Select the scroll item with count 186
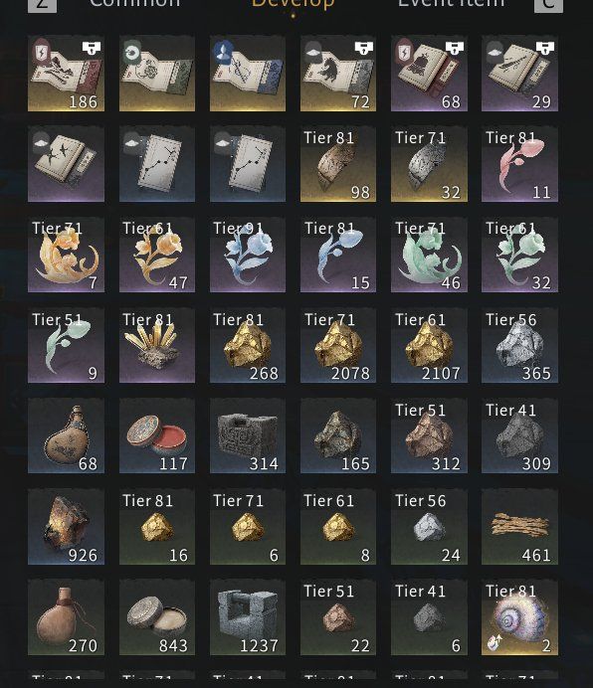 66,74
